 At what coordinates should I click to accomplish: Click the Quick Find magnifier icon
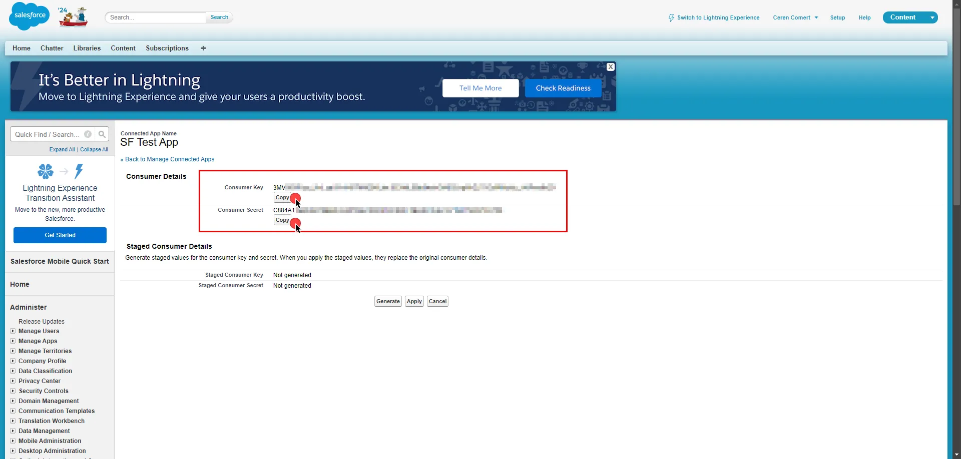(x=102, y=134)
